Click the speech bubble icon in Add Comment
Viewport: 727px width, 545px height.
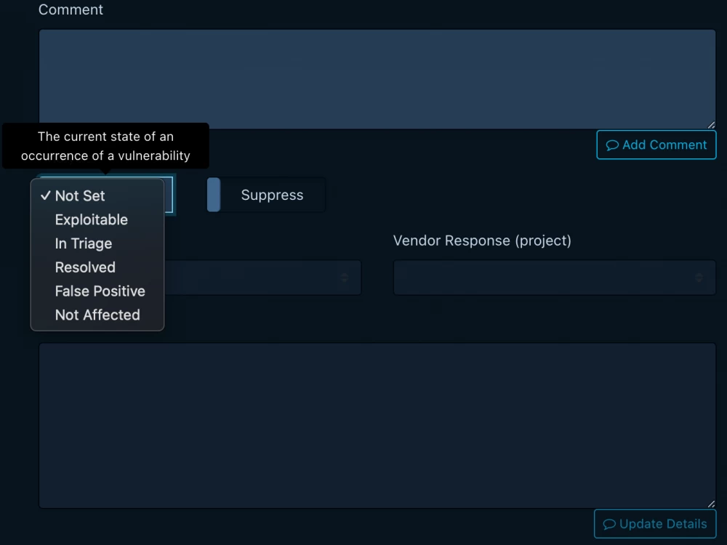(612, 145)
